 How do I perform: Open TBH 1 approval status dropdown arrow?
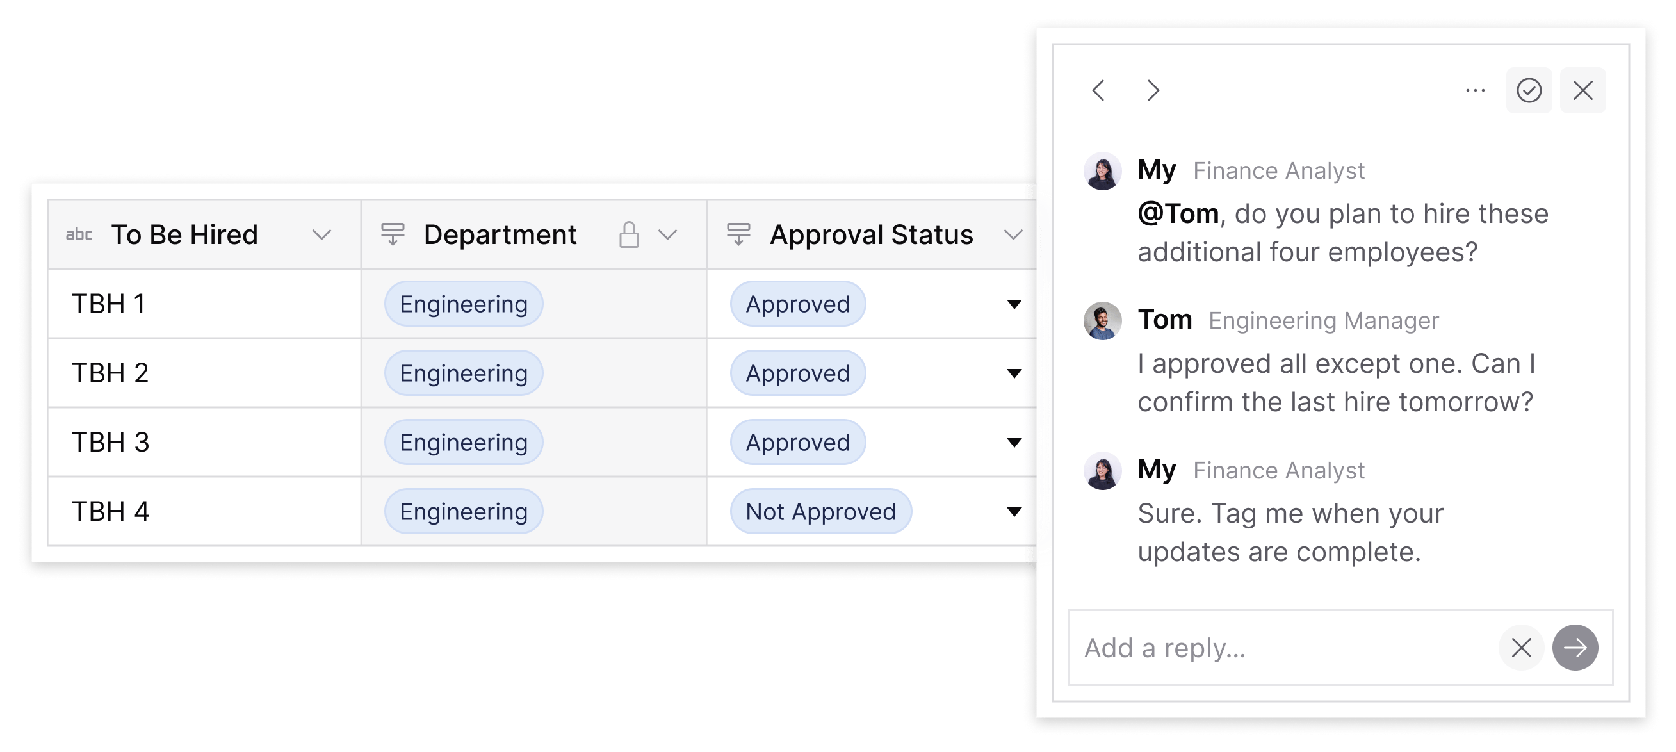tap(1014, 304)
